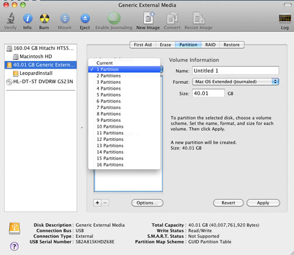Add a partition with the plus button

tap(98, 203)
